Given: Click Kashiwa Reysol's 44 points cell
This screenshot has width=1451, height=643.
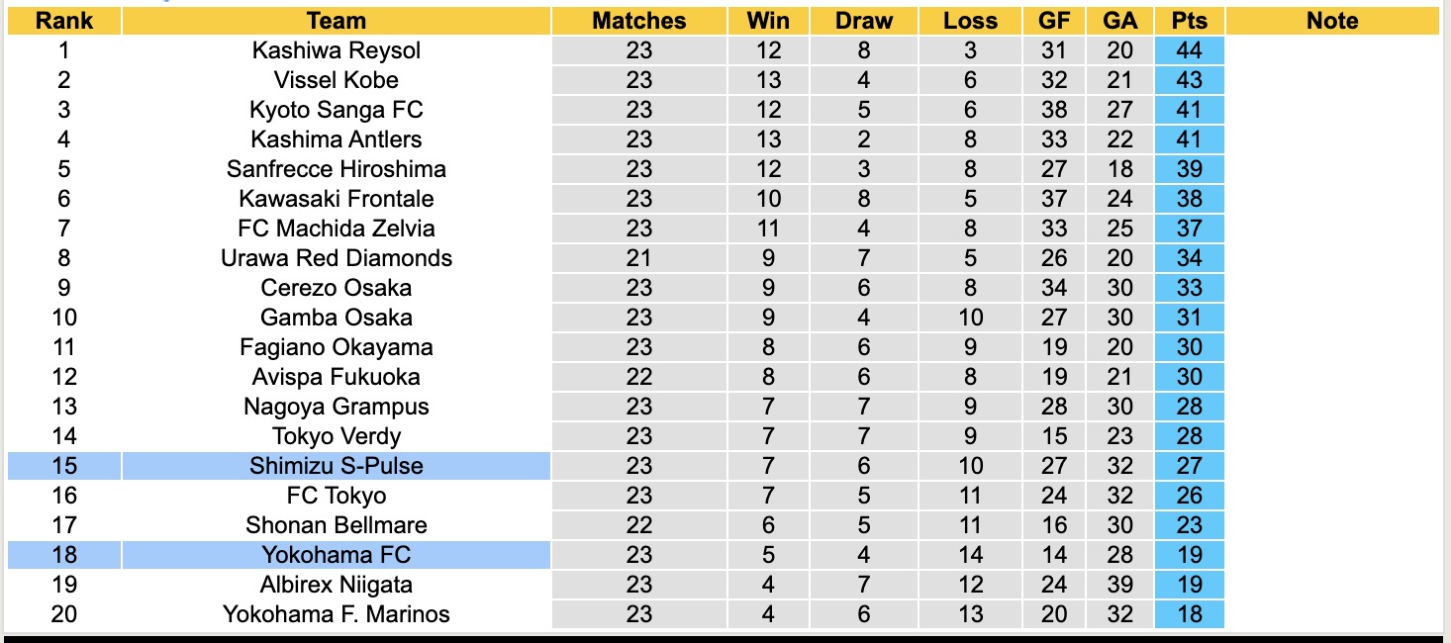Looking at the screenshot, I should 1189,50.
